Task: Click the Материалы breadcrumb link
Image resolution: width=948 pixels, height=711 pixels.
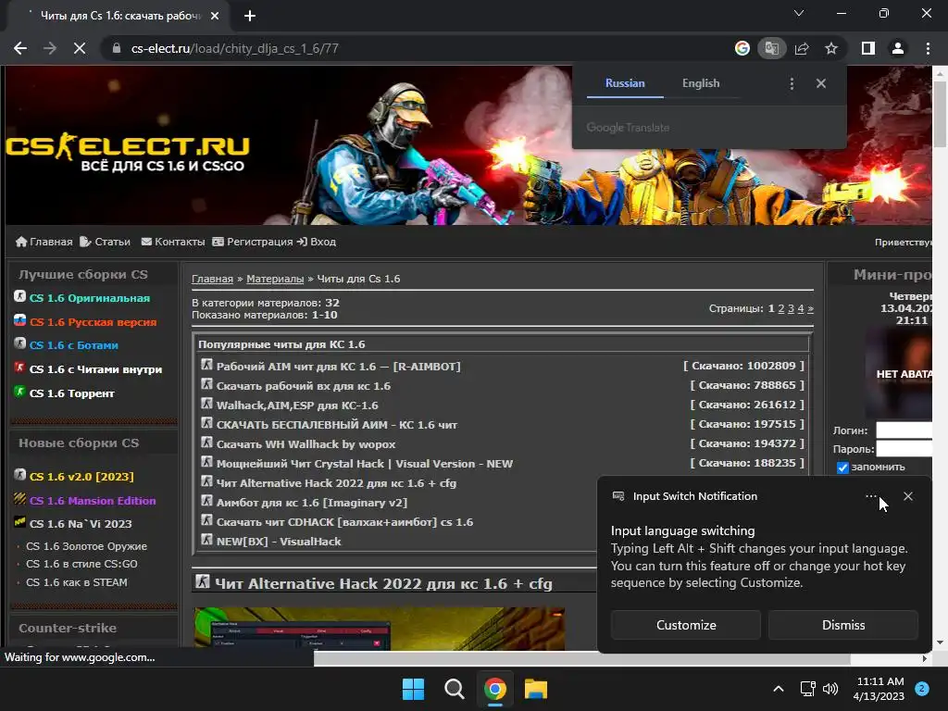Action: click(275, 279)
